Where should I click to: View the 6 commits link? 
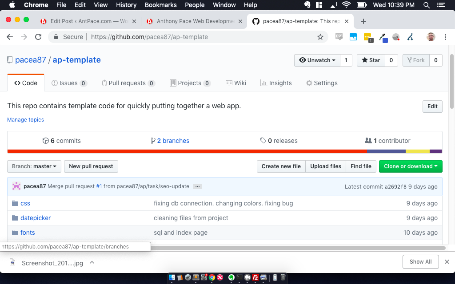click(x=61, y=141)
